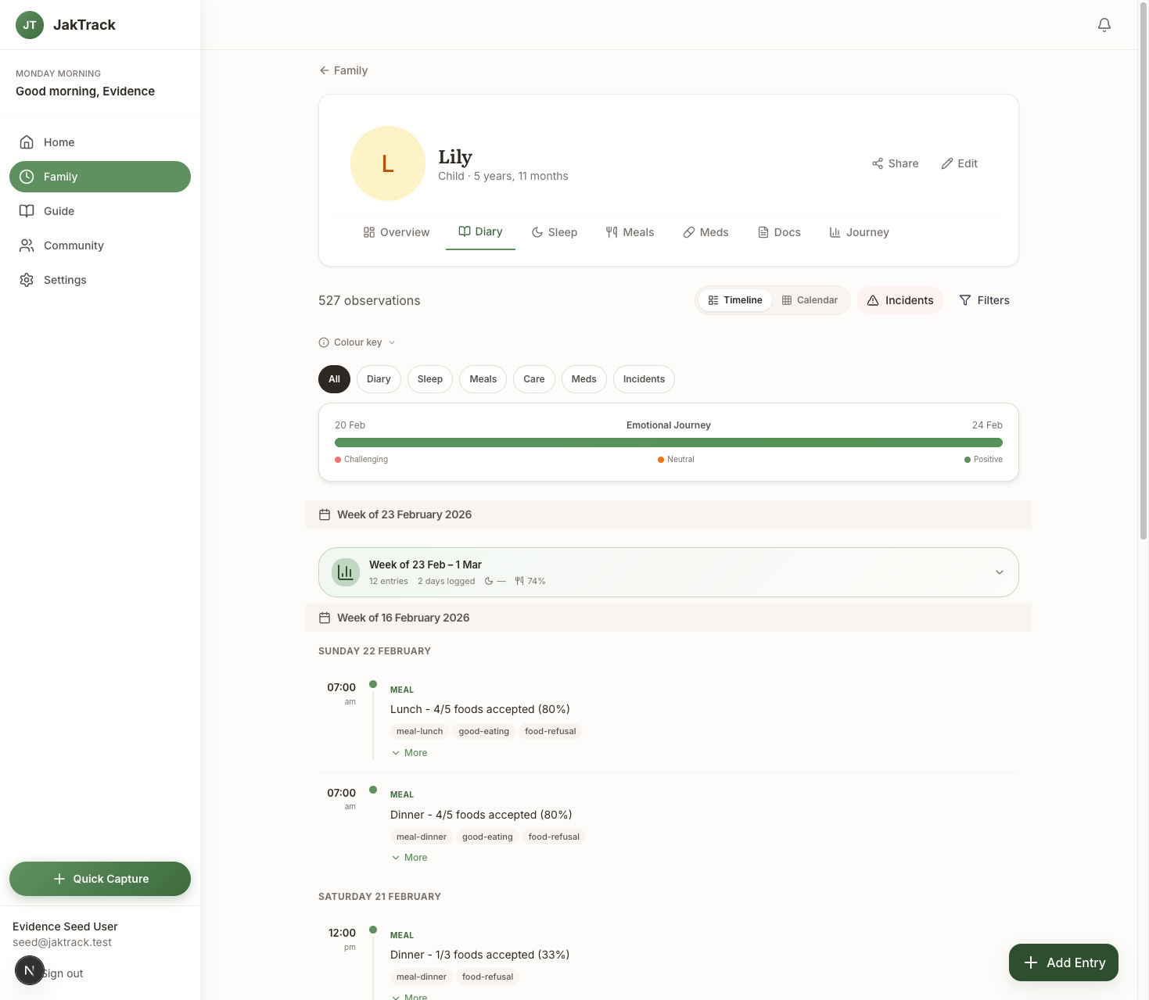Toggle Incidents-only view
Image resolution: width=1149 pixels, height=1000 pixels.
pyautogui.click(x=900, y=300)
